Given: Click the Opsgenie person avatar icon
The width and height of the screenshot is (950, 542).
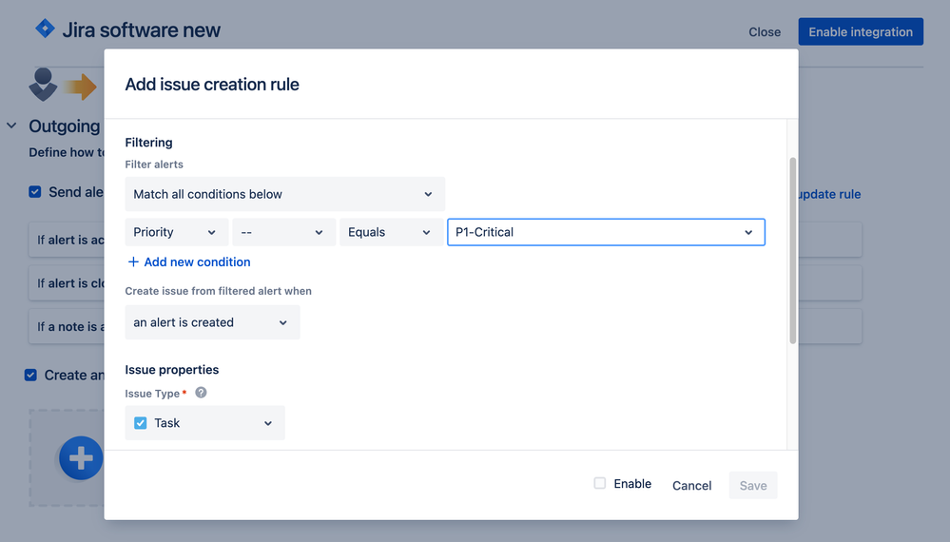Looking at the screenshot, I should point(43,85).
